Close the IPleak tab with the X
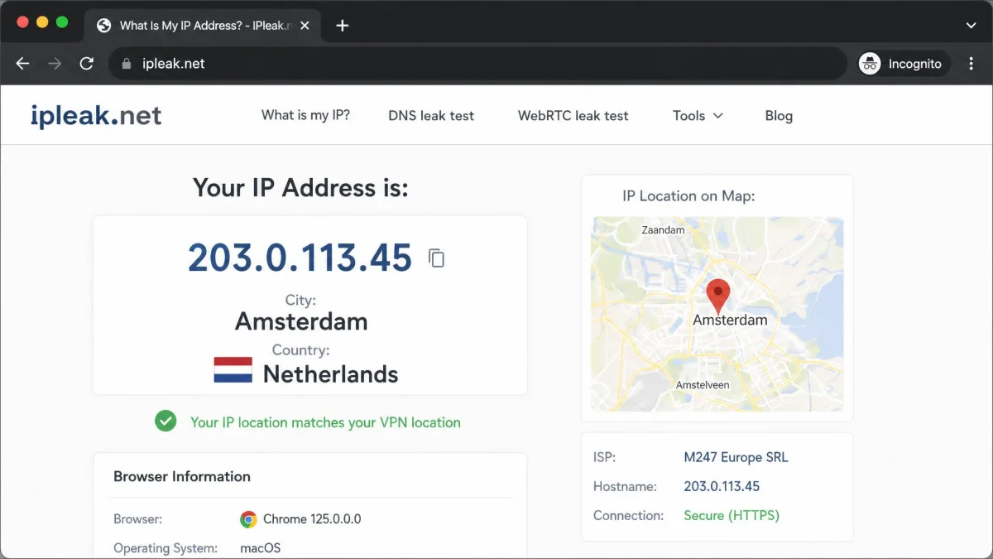The height and width of the screenshot is (559, 993). pyautogui.click(x=305, y=26)
